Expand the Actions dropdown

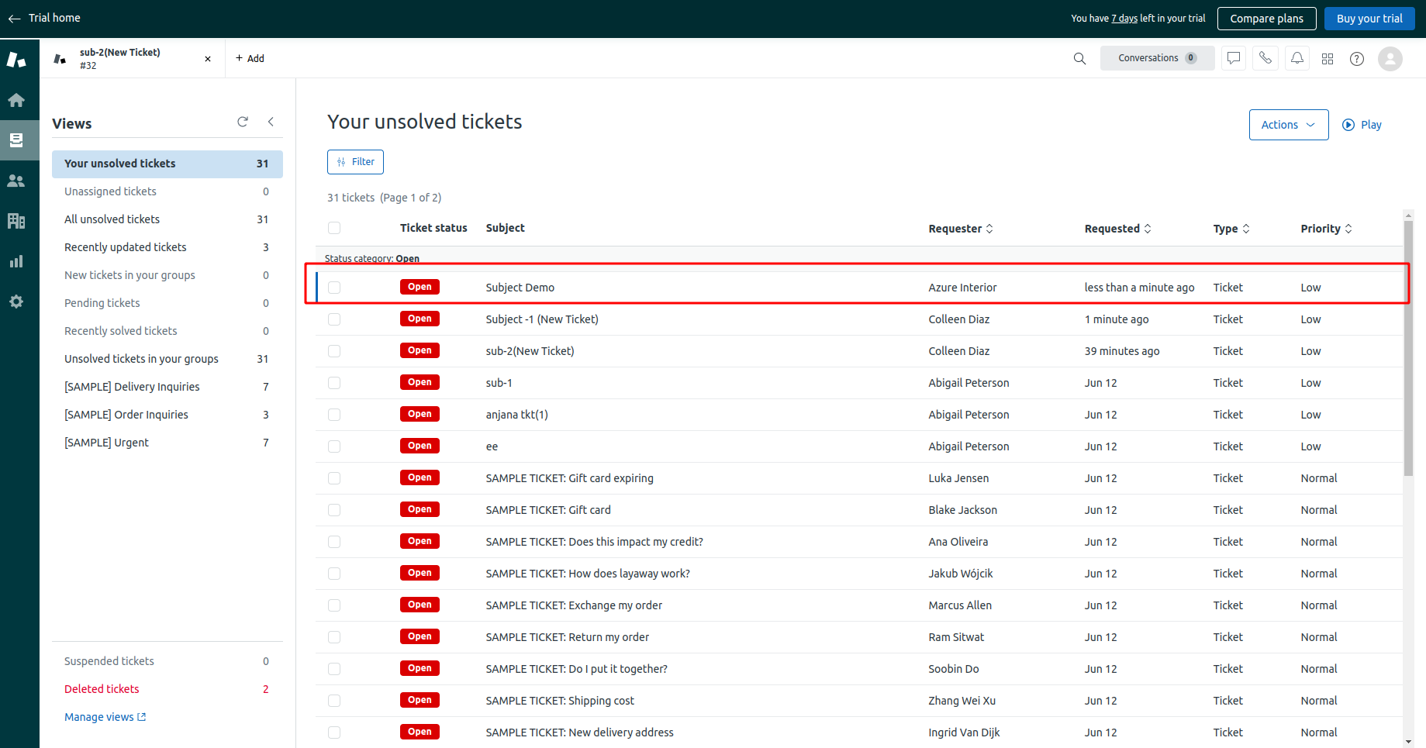tap(1288, 125)
